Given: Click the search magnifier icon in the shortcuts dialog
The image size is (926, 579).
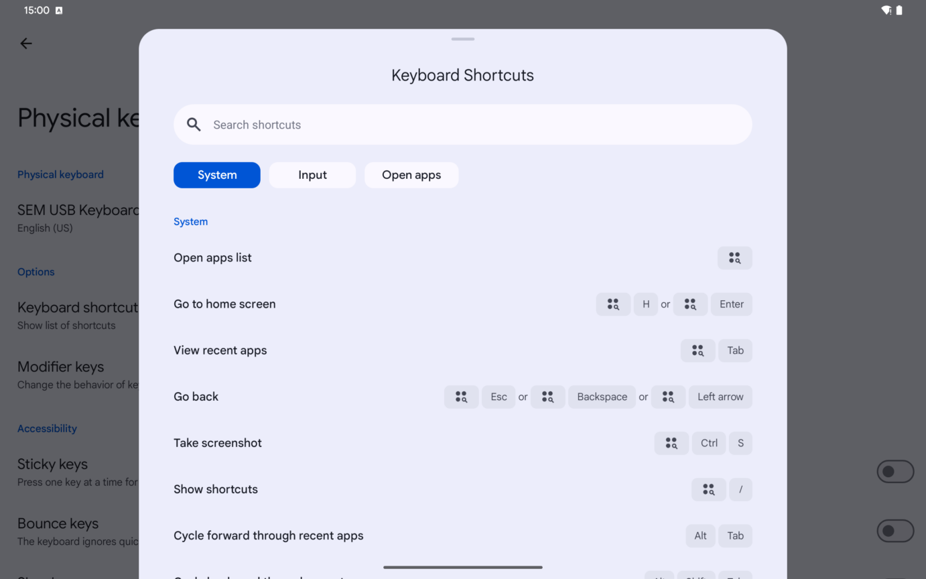Looking at the screenshot, I should (x=194, y=124).
